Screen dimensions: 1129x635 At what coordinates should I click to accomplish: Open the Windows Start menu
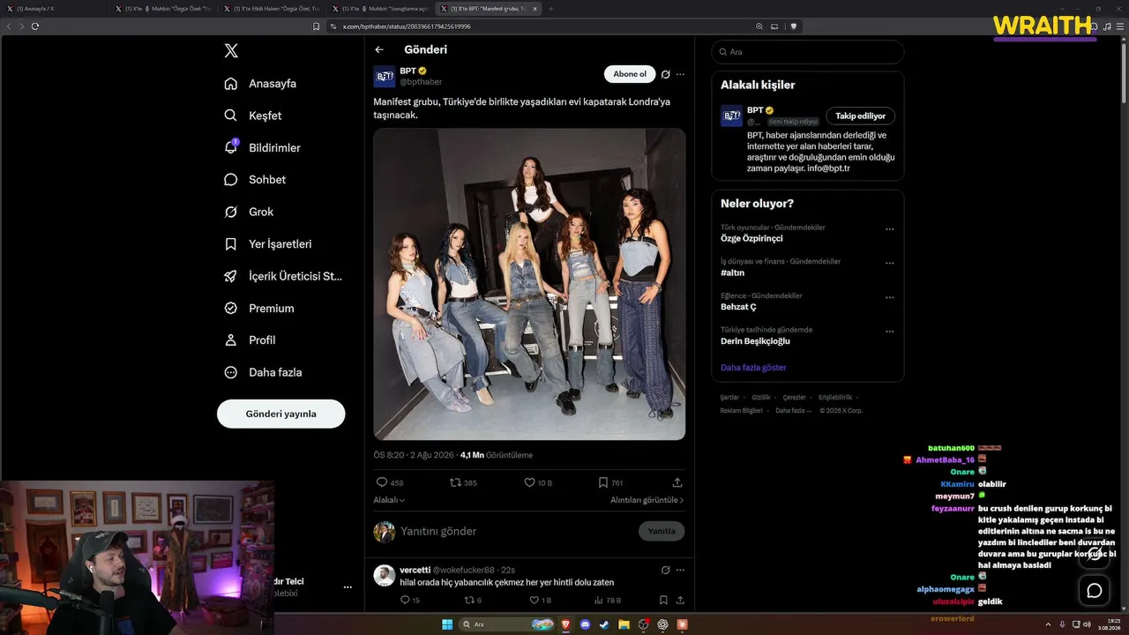point(447,624)
